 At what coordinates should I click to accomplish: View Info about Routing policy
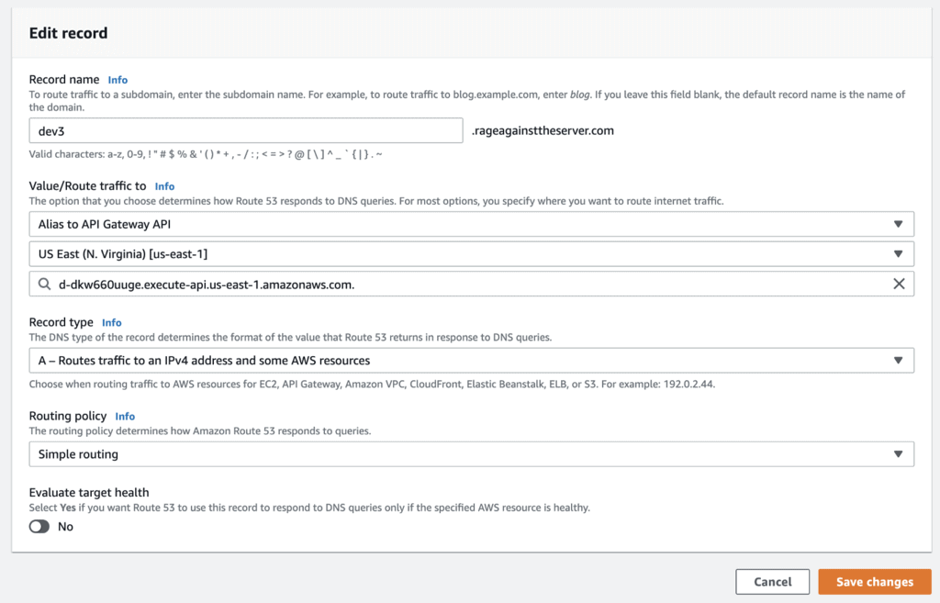tap(125, 417)
